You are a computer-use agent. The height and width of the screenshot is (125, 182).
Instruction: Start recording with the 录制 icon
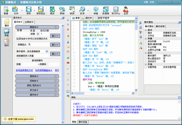tap(62, 11)
